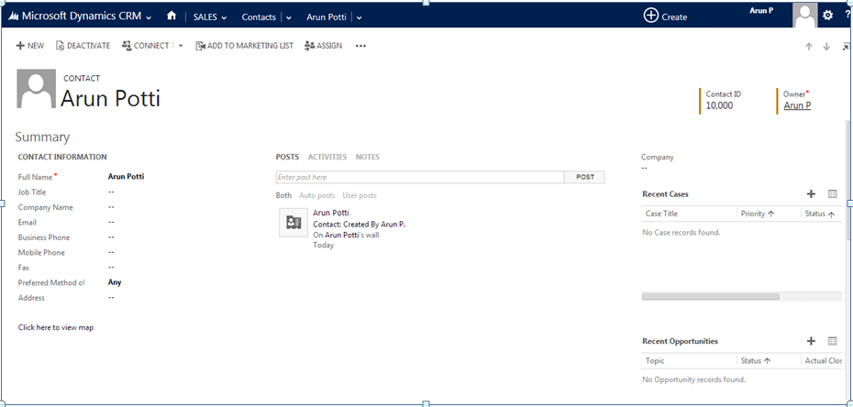Open Arun Potti post title link
Viewport: 853px width, 407px height.
coord(331,213)
